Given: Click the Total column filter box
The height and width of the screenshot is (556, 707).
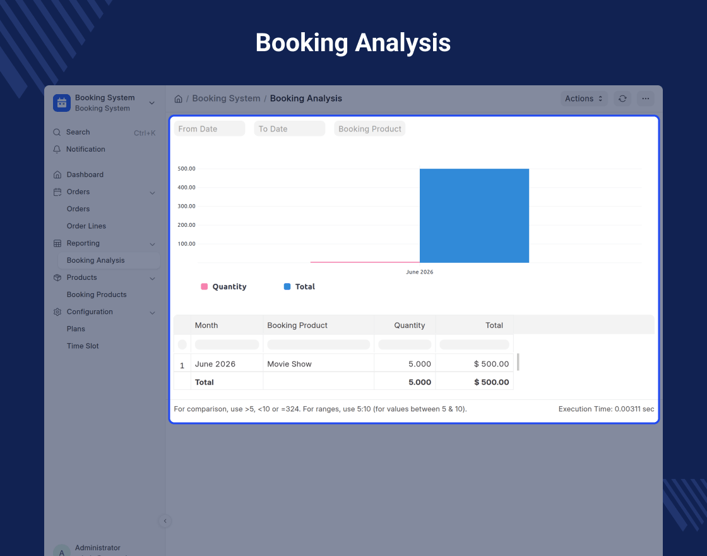Looking at the screenshot, I should (474, 345).
